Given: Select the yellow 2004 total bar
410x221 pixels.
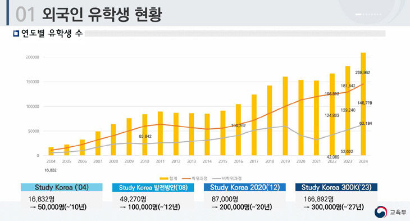Looking at the screenshot, I should [51, 151].
